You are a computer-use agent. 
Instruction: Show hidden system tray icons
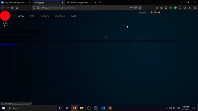tap(167, 108)
